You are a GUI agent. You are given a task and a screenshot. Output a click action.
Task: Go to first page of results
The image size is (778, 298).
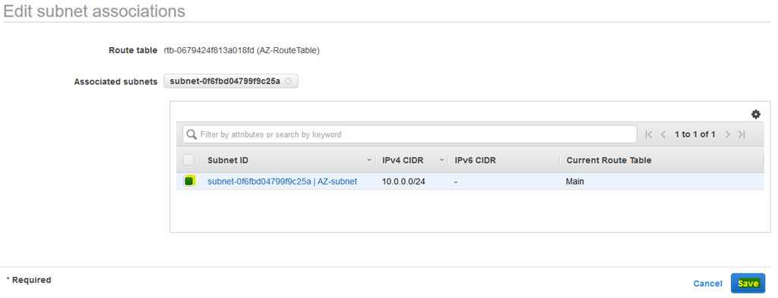point(648,134)
